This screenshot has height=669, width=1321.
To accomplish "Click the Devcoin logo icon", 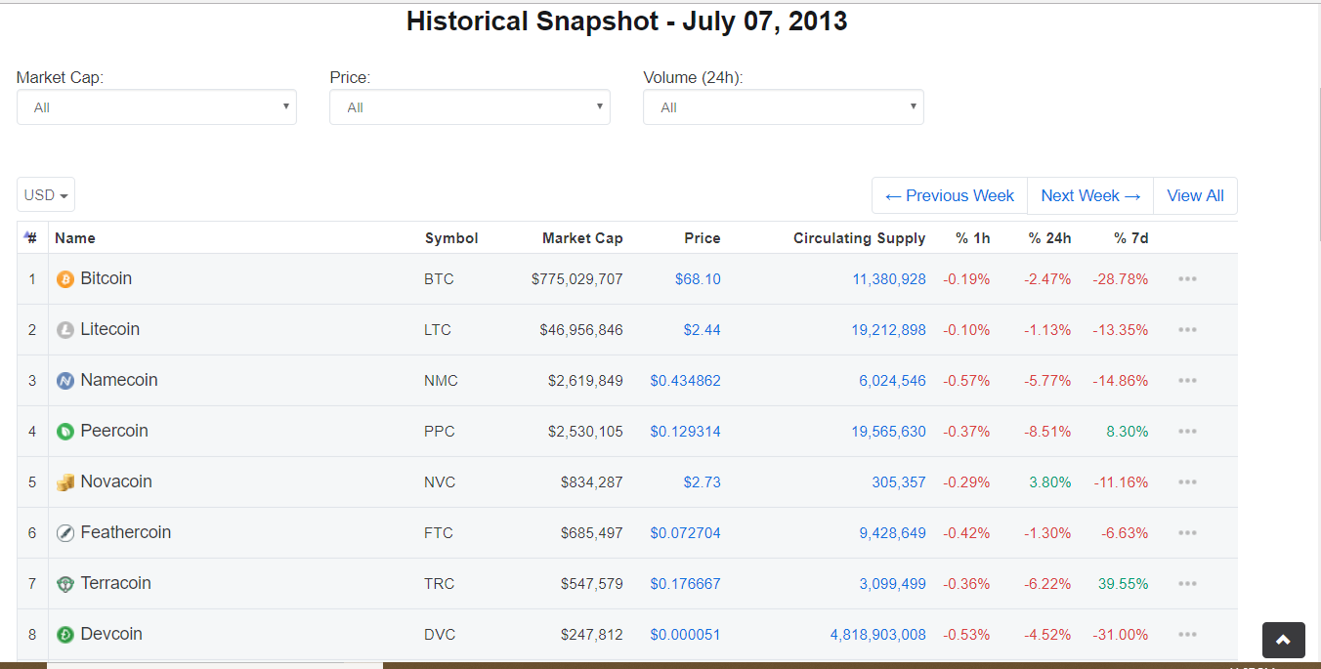I will [65, 635].
